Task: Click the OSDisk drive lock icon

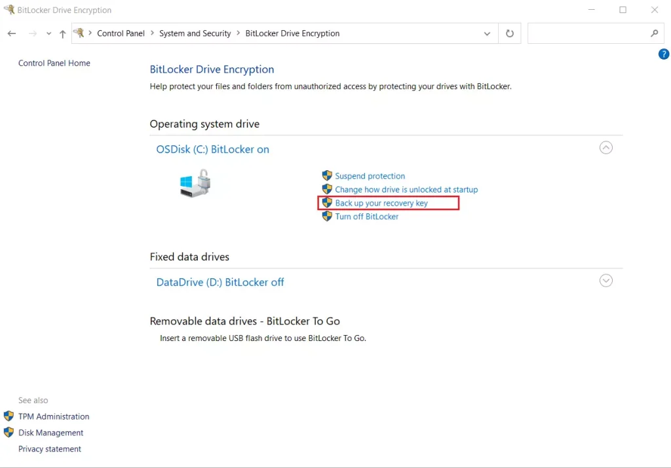Action: click(x=195, y=183)
